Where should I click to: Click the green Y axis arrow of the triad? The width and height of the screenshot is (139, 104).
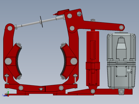click(8, 93)
